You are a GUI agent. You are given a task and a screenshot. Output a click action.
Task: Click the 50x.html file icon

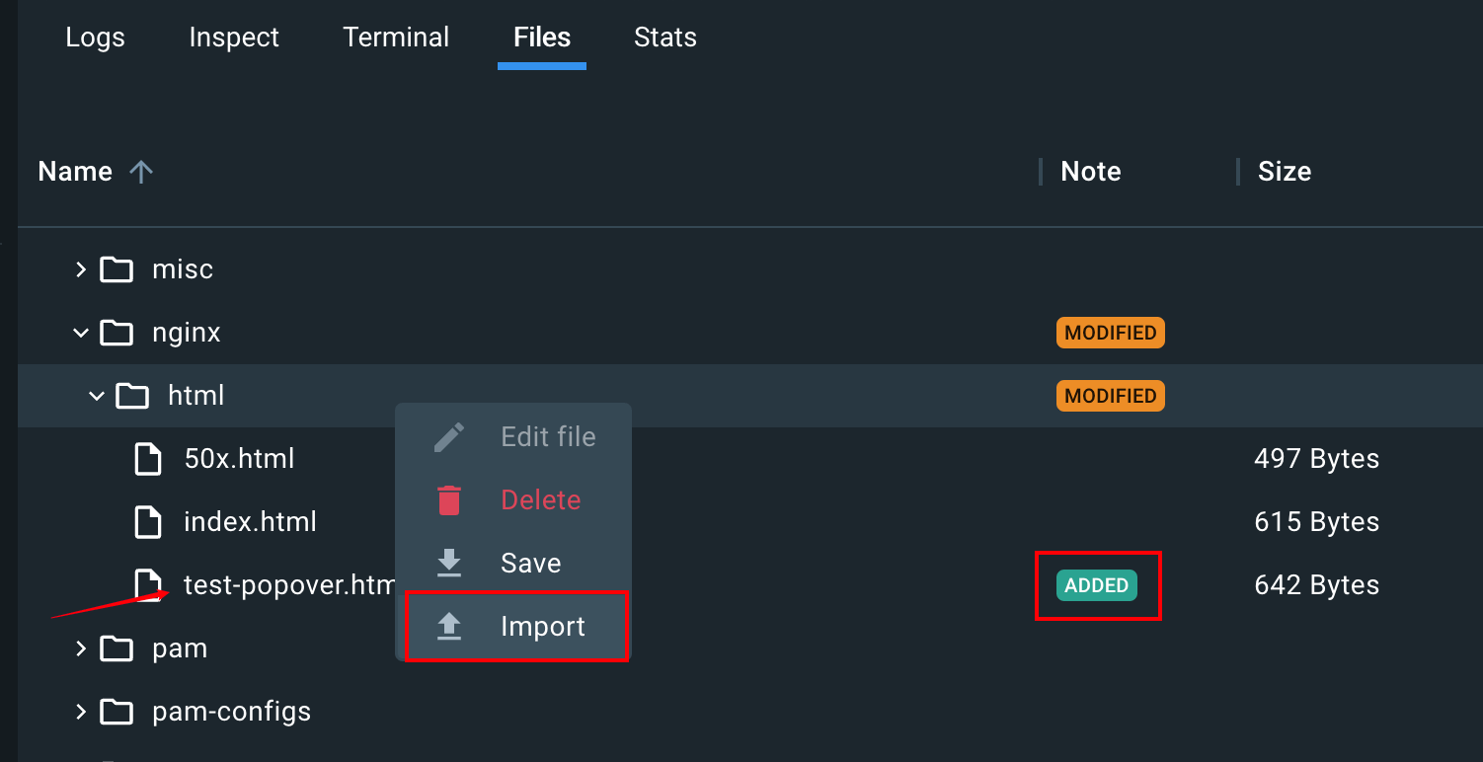point(147,458)
